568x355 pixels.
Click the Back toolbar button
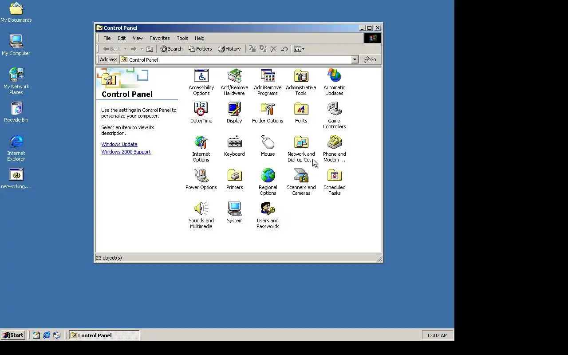111,49
